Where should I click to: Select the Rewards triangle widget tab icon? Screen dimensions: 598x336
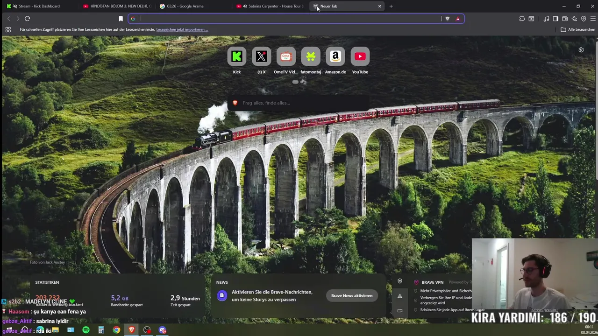click(399, 296)
